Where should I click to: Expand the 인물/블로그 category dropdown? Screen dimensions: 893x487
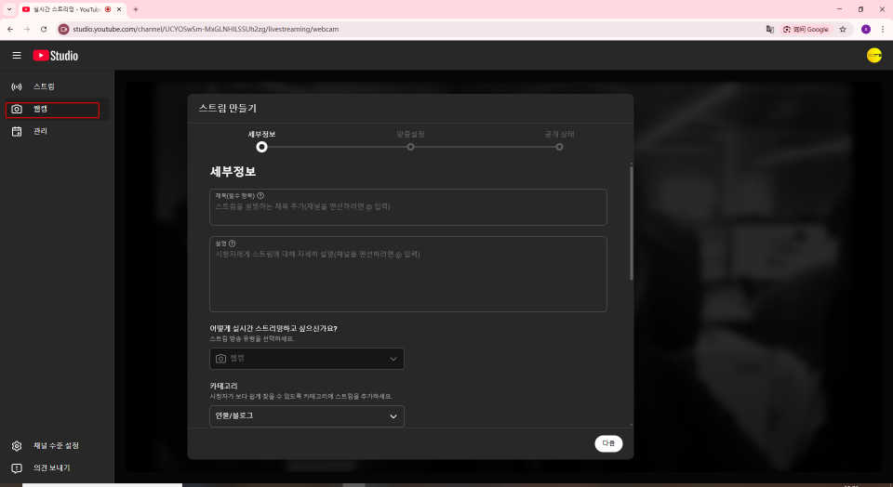click(307, 415)
